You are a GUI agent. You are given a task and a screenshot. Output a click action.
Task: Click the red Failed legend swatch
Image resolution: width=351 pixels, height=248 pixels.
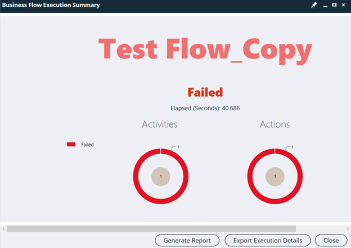[71, 145]
